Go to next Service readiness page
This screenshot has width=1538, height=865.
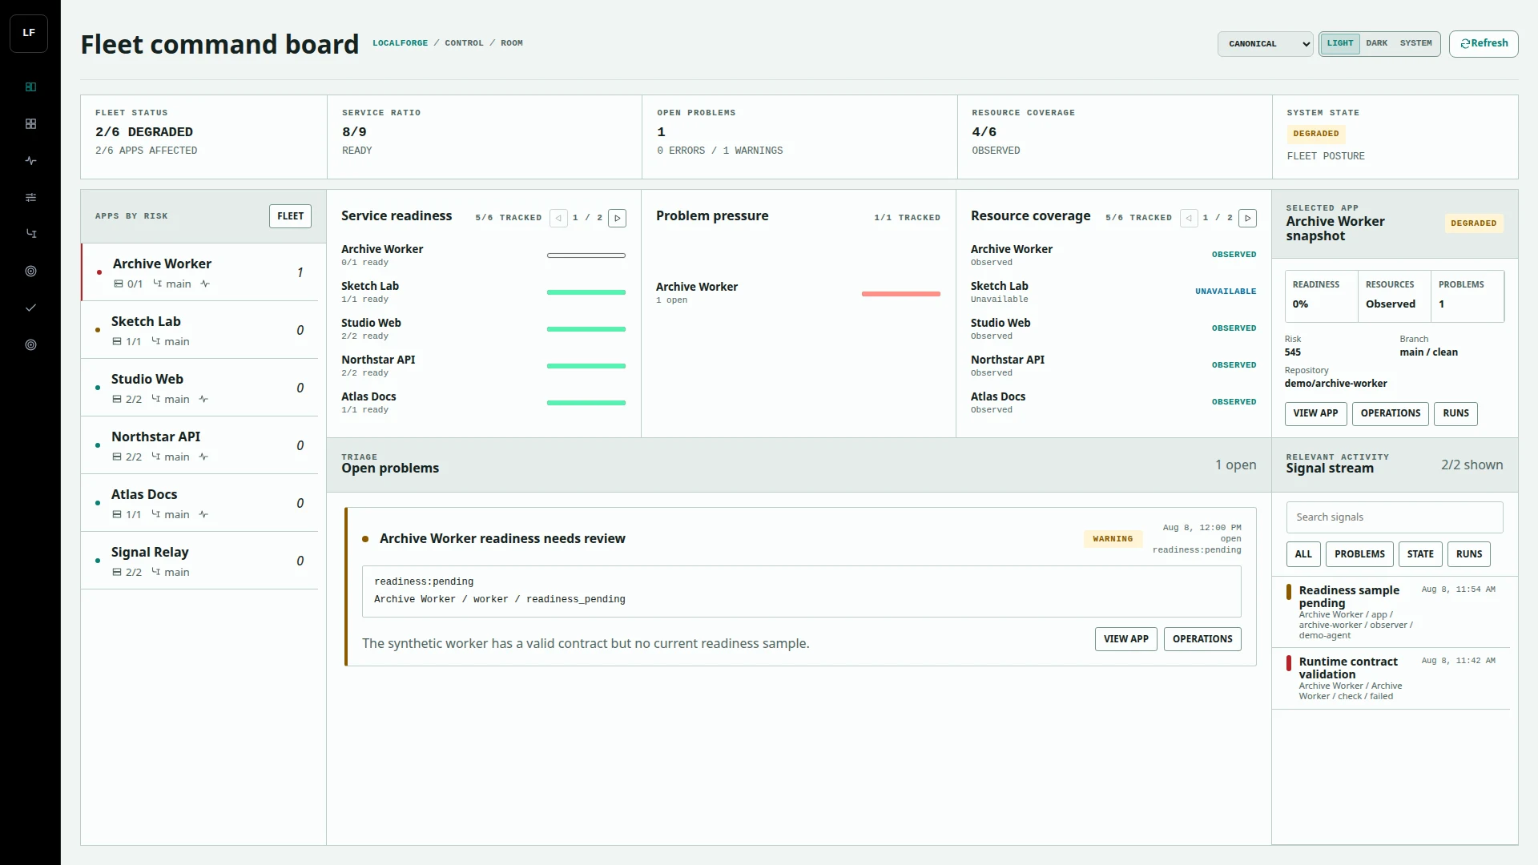pyautogui.click(x=617, y=218)
